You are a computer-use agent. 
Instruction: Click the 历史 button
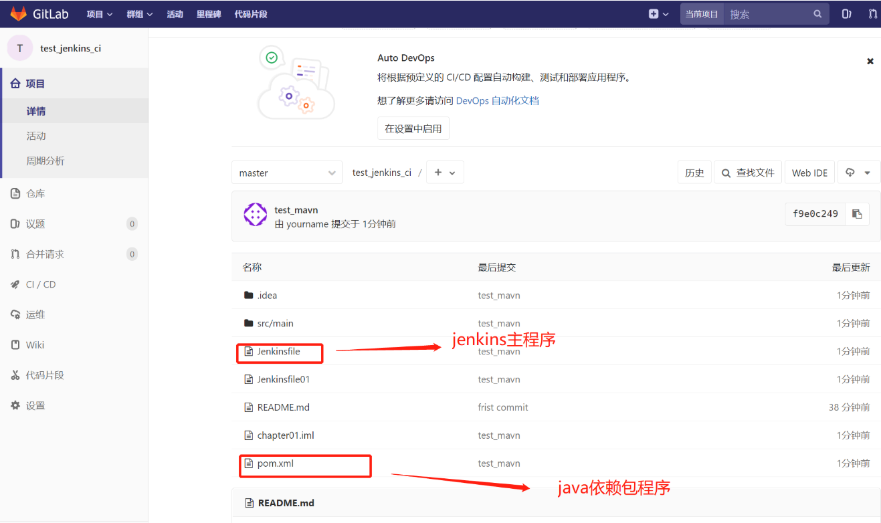pos(694,173)
